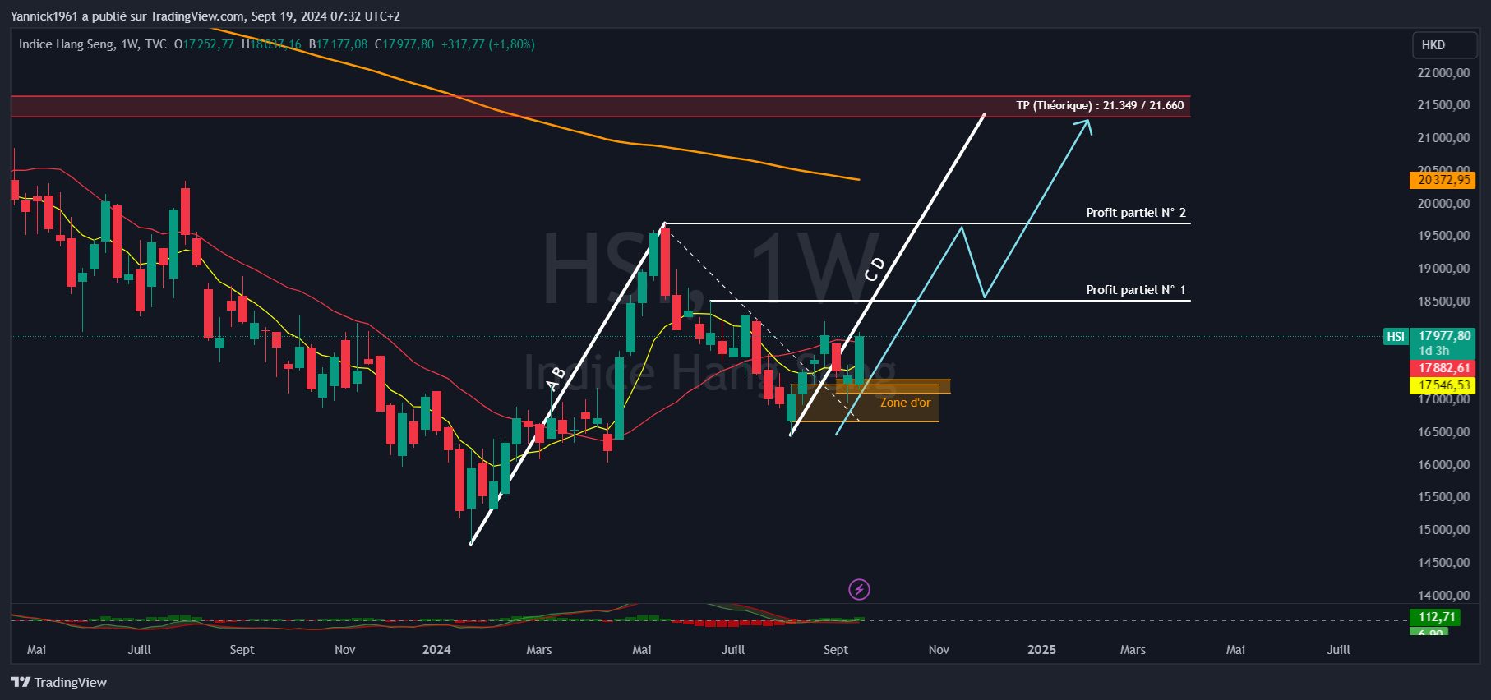Click the 2025 label on time axis
Image resolution: width=1491 pixels, height=700 pixels.
[1041, 650]
